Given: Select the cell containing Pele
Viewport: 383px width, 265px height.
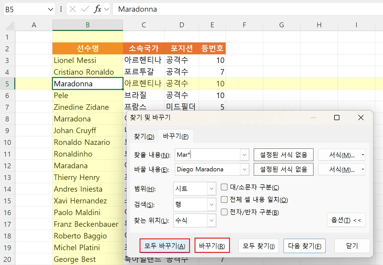Looking at the screenshot, I should click(87, 95).
